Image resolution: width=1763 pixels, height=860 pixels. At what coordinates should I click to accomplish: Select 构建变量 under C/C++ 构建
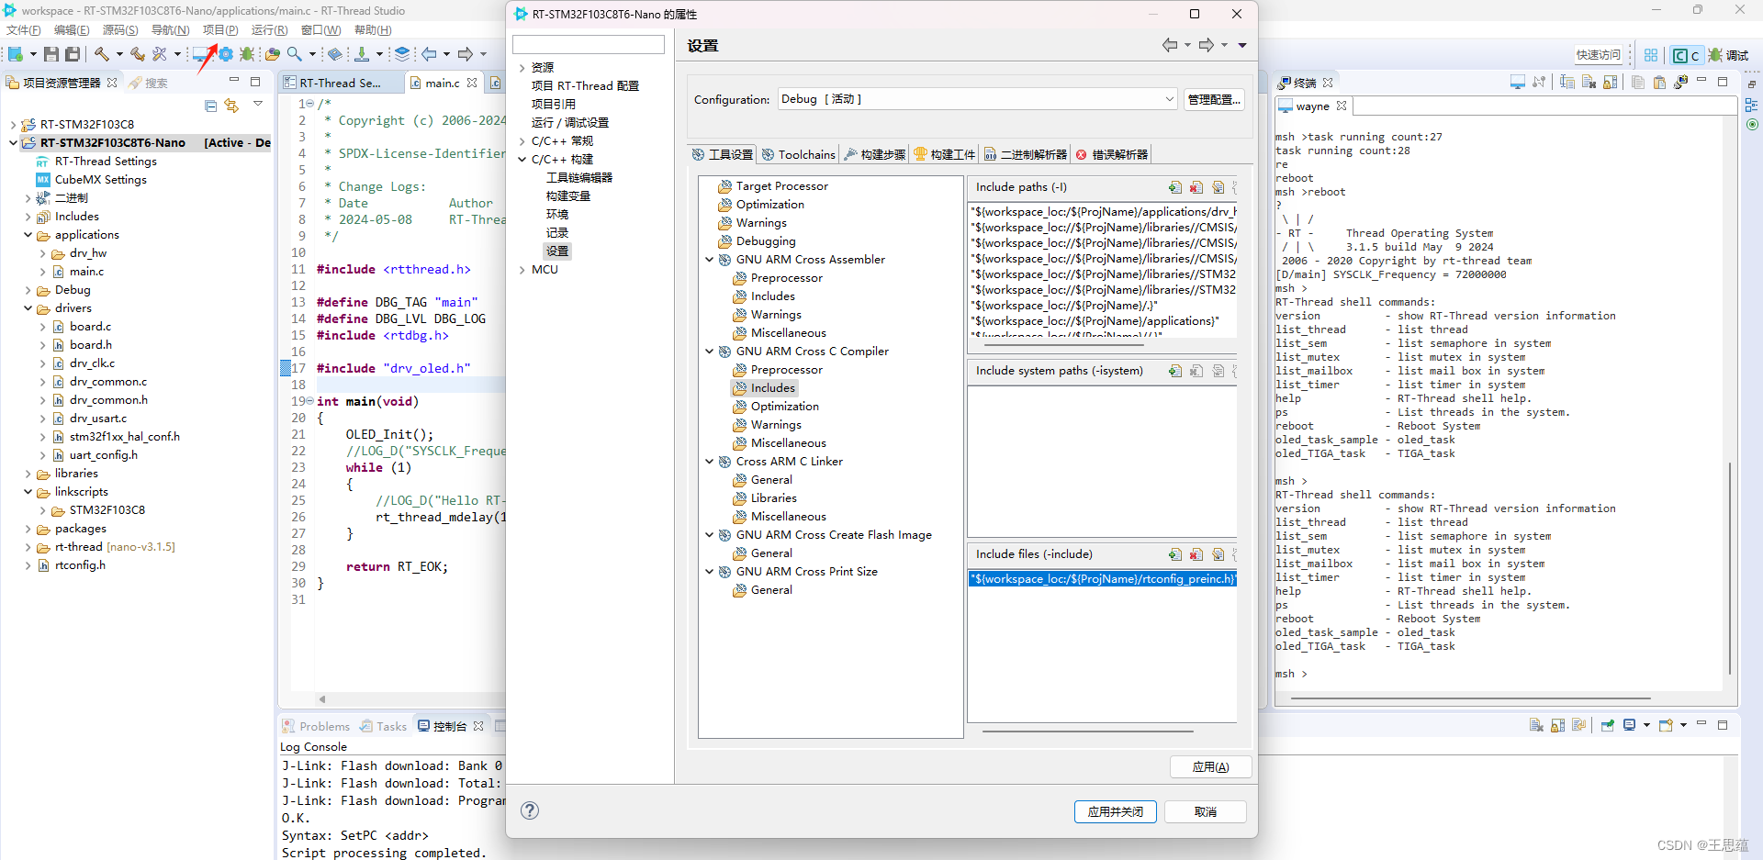click(x=568, y=196)
